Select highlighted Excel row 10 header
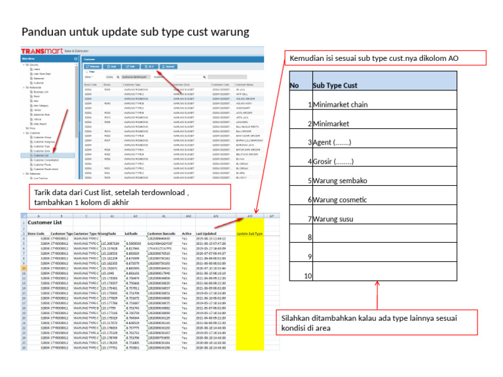 click(24, 268)
